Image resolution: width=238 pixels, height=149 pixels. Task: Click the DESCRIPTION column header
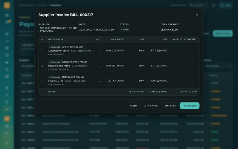56,39
